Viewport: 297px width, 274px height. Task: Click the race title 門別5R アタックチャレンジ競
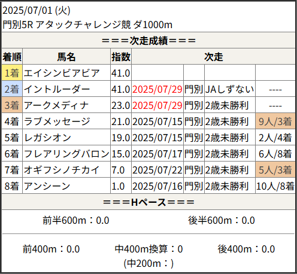pyautogui.click(x=67, y=25)
